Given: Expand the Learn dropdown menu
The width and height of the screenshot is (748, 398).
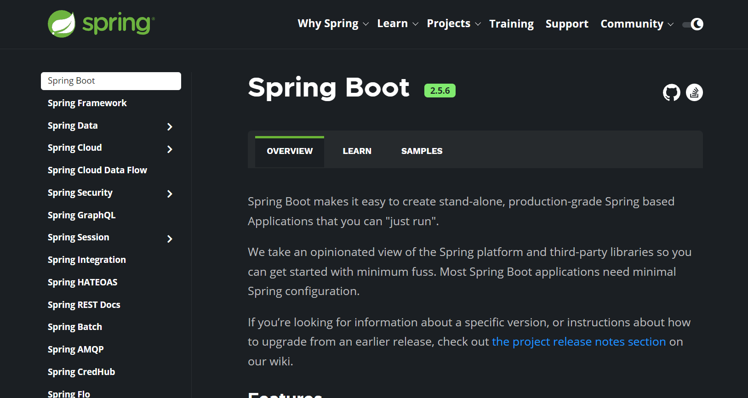Looking at the screenshot, I should point(398,23).
